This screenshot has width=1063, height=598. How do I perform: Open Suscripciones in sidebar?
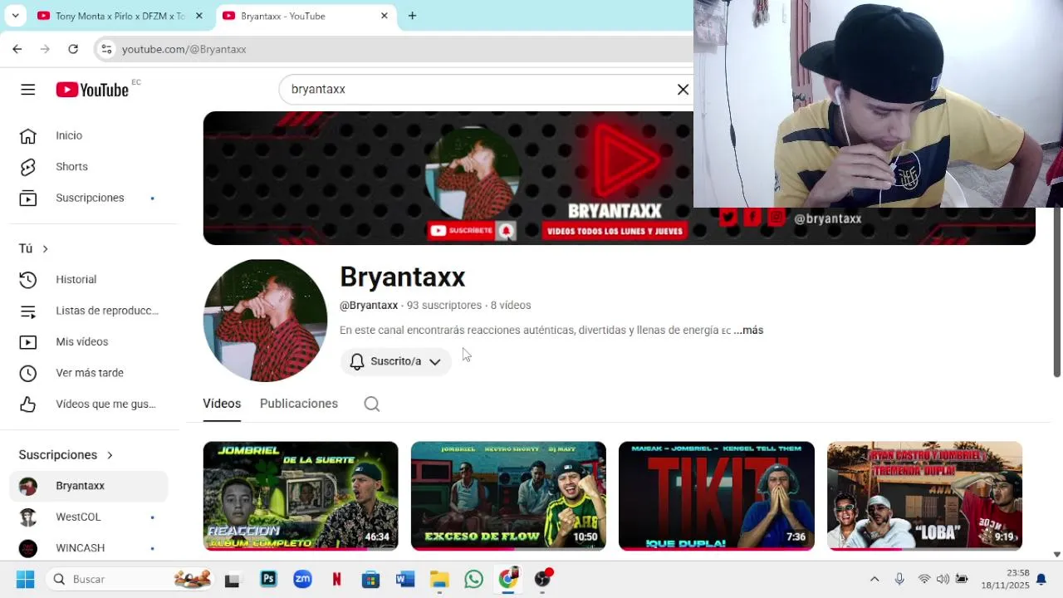[89, 198]
